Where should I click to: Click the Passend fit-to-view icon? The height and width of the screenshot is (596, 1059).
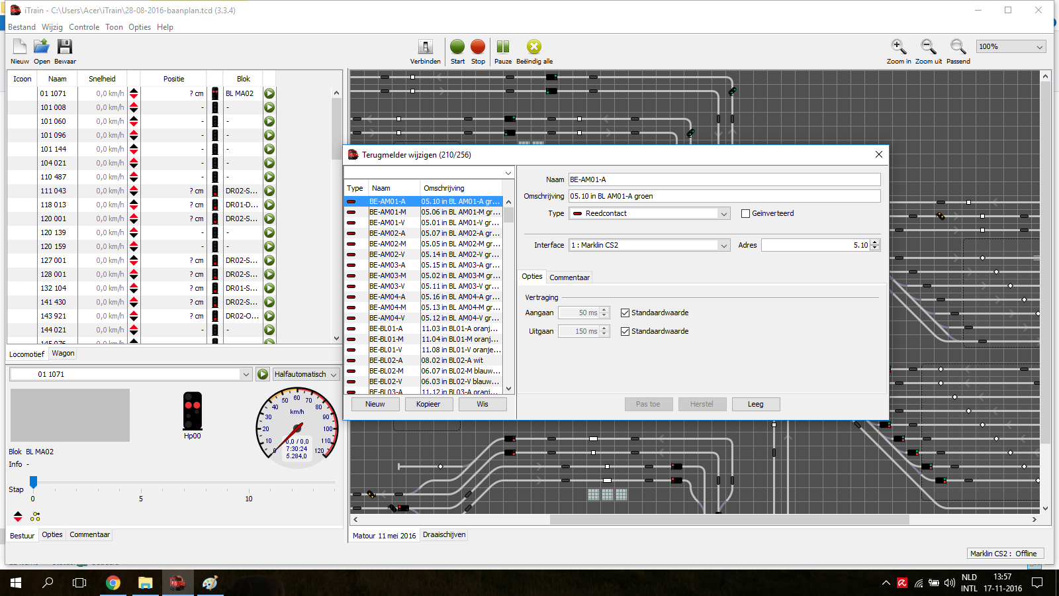[x=958, y=46]
